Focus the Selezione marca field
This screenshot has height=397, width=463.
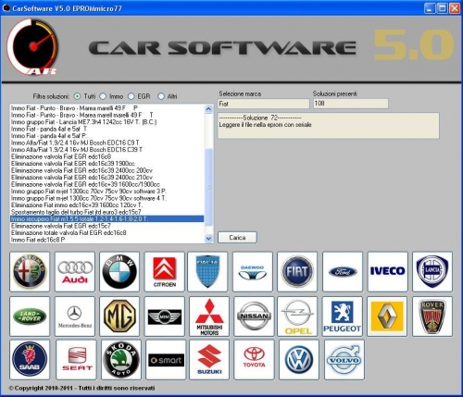263,104
